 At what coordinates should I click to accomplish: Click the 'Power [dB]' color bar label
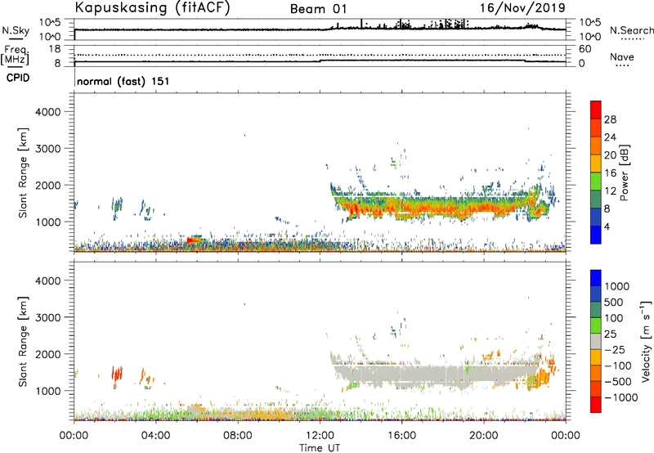[624, 173]
